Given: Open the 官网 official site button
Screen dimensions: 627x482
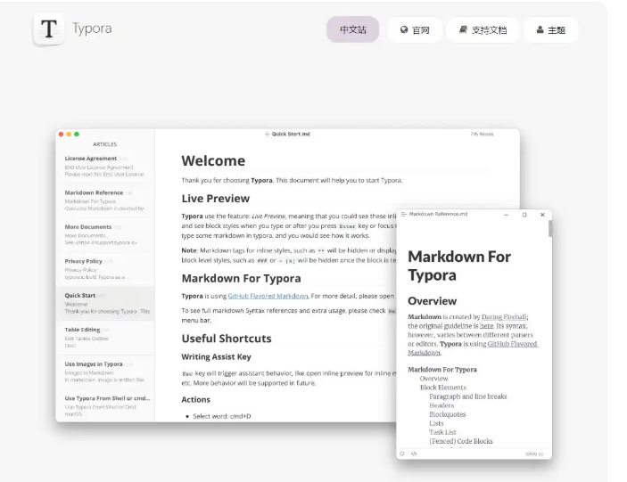Looking at the screenshot, I should [x=415, y=30].
